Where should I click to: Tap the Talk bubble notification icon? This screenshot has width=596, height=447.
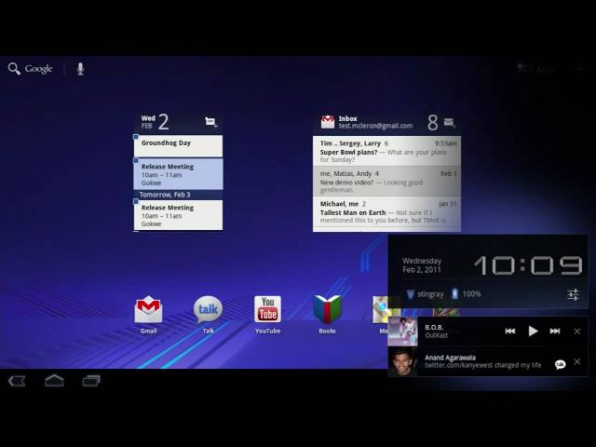pyautogui.click(x=560, y=364)
